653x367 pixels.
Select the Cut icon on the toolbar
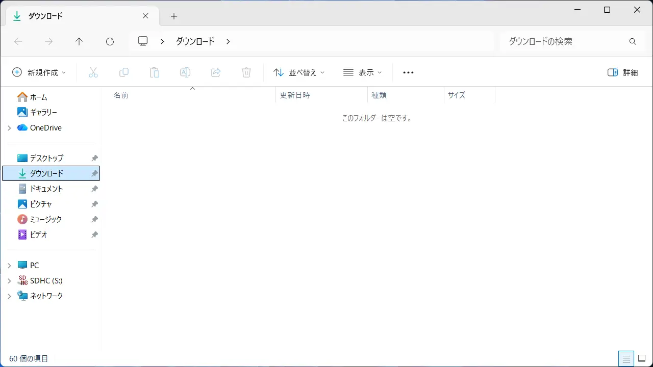click(x=93, y=72)
